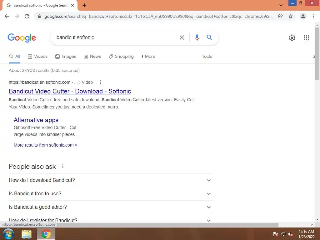Viewport: 320px width, 240px height.
Task: Go to Google homepage via logo
Action: tap(22, 38)
